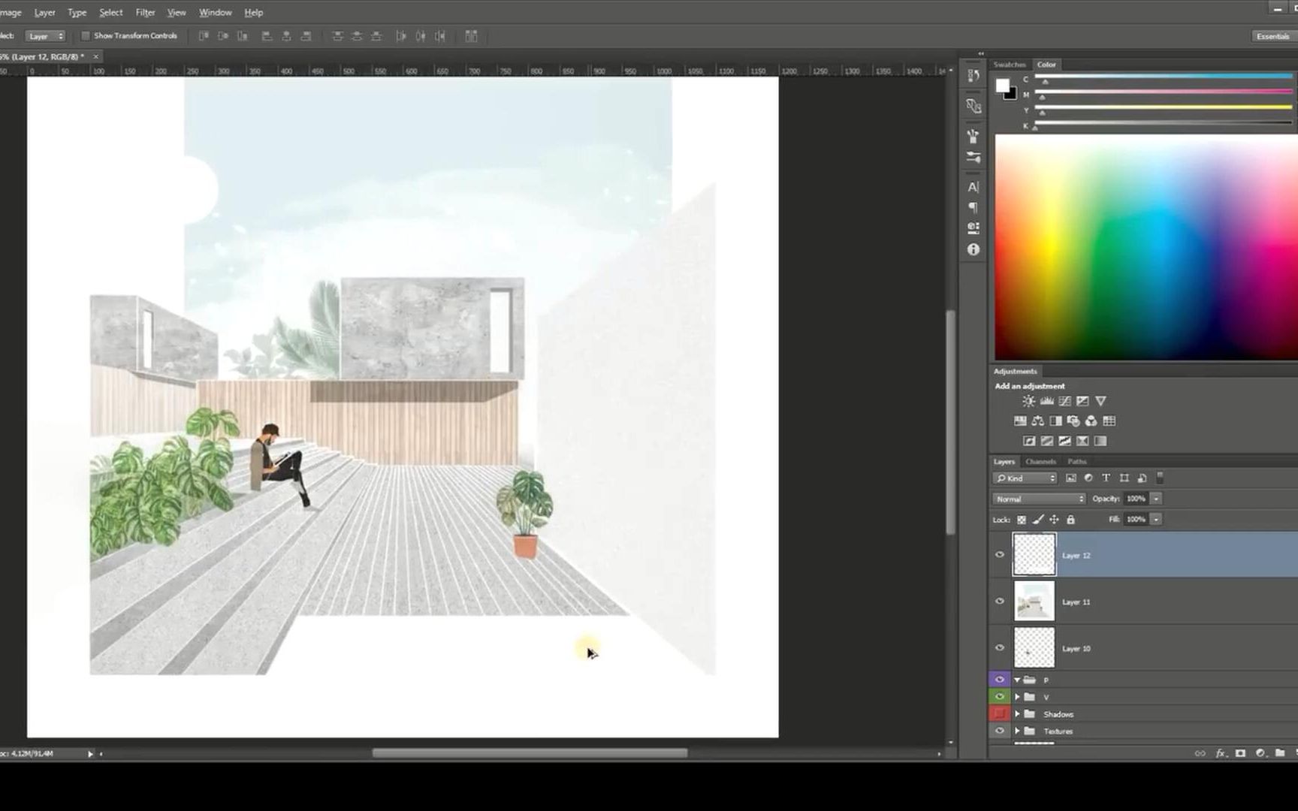Add an Invert adjustment
1298x811 pixels.
pyautogui.click(x=1029, y=441)
